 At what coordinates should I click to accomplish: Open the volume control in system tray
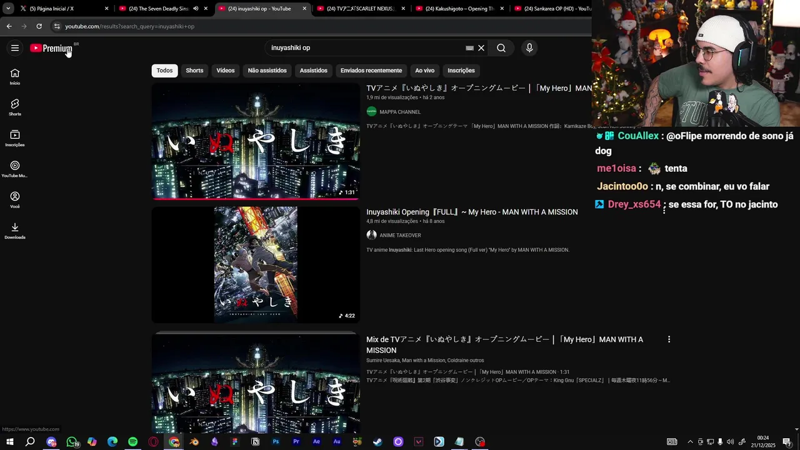pos(730,442)
